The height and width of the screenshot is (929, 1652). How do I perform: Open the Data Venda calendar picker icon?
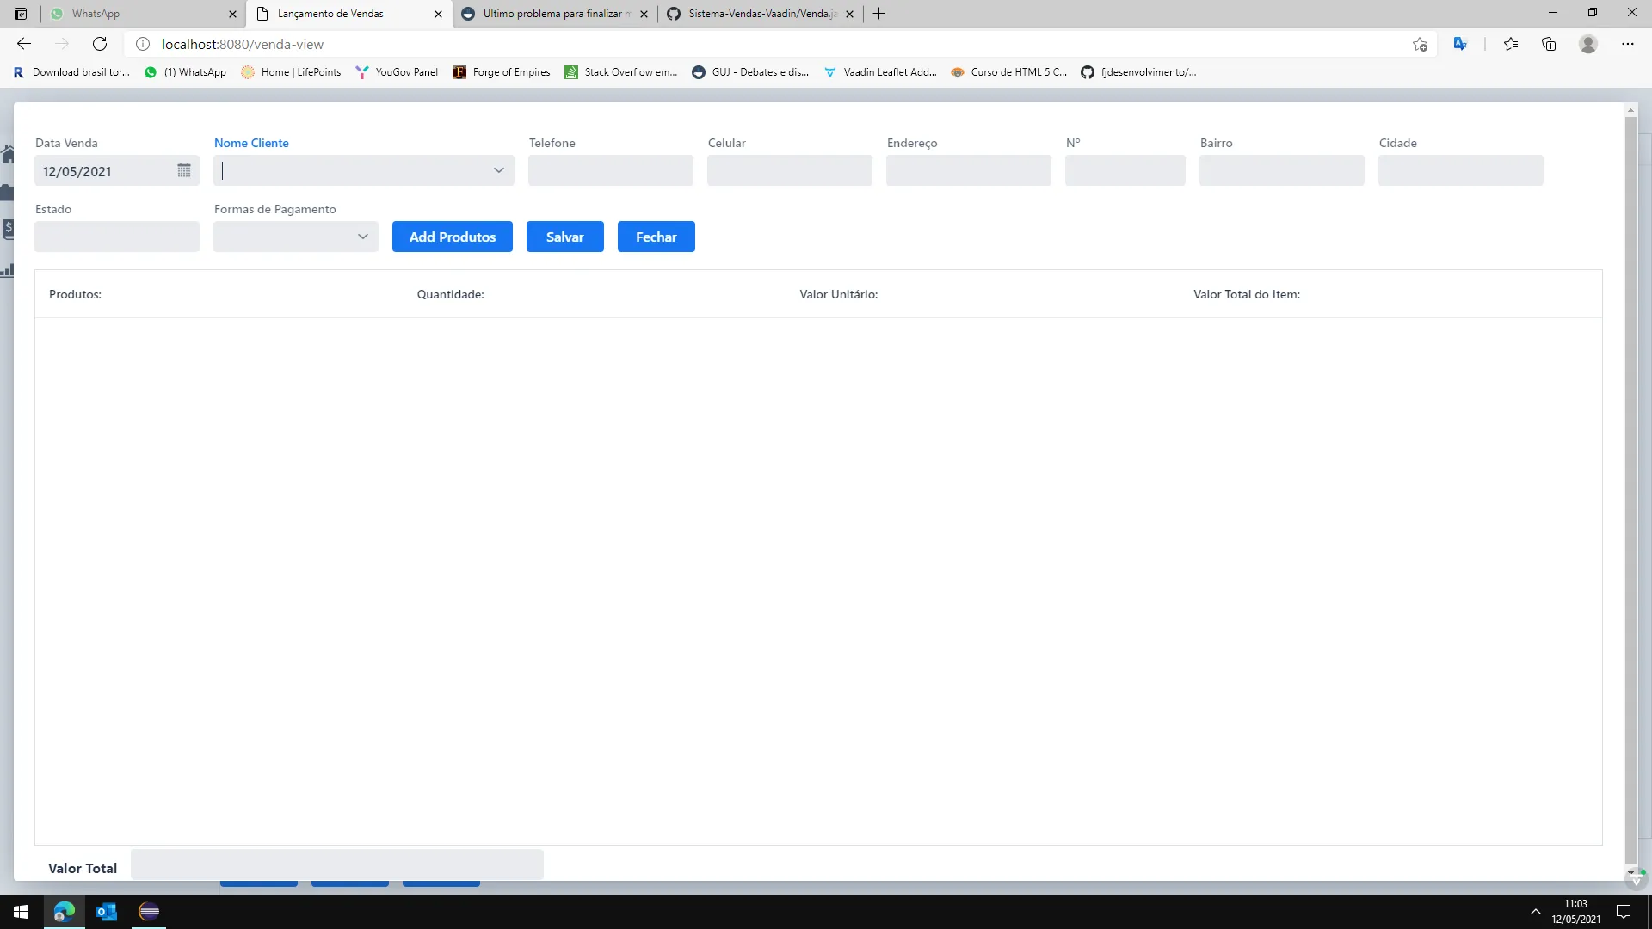[x=184, y=170]
